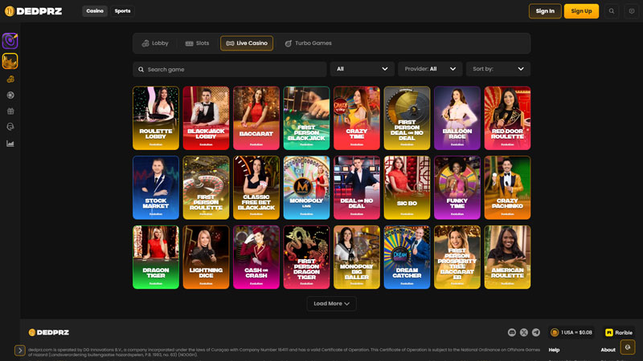Open the Monopoly Live game card

[306, 188]
